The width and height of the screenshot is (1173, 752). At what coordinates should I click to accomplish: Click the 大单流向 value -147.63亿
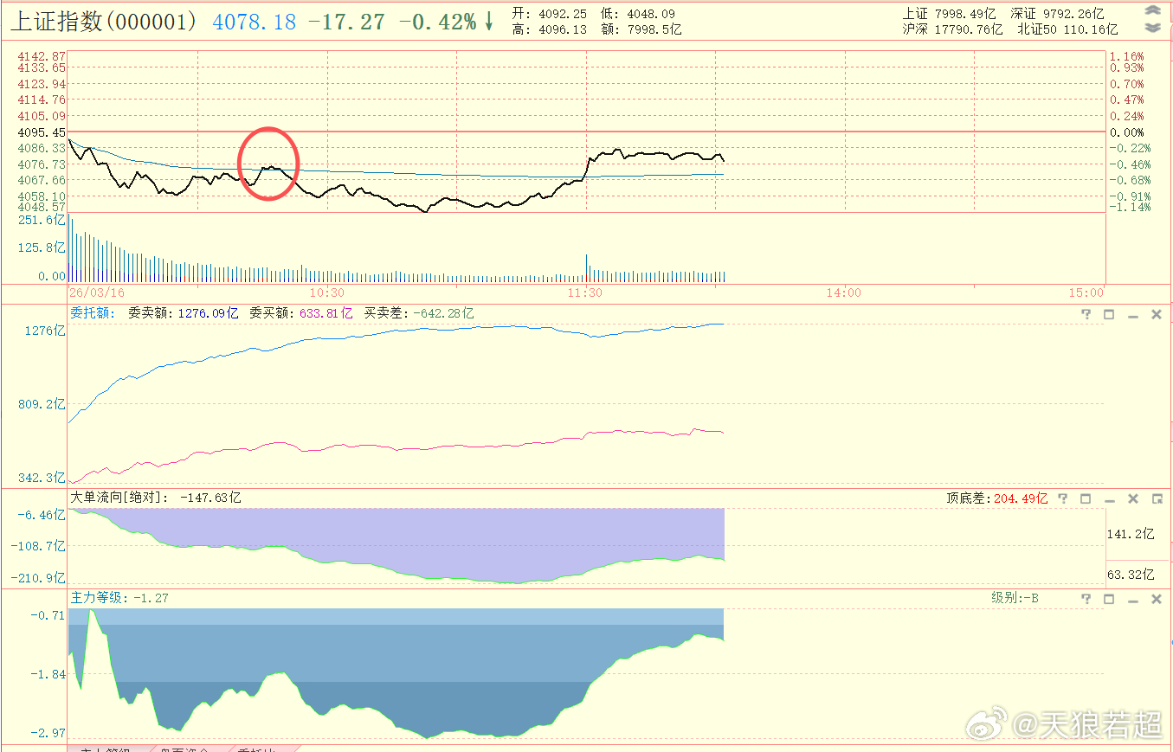(x=210, y=498)
